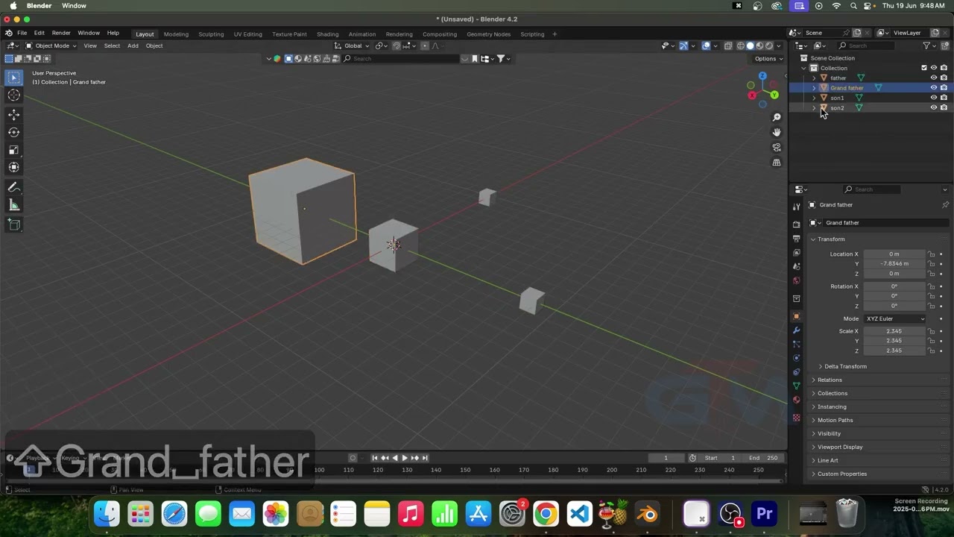Open the Render menu
Screen dimensions: 954x537
click(x=61, y=34)
